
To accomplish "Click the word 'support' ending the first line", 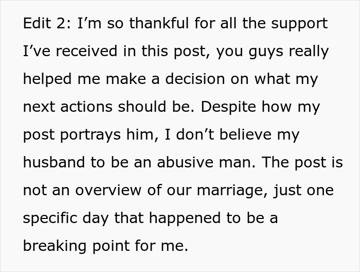I will pyautogui.click(x=299, y=25).
